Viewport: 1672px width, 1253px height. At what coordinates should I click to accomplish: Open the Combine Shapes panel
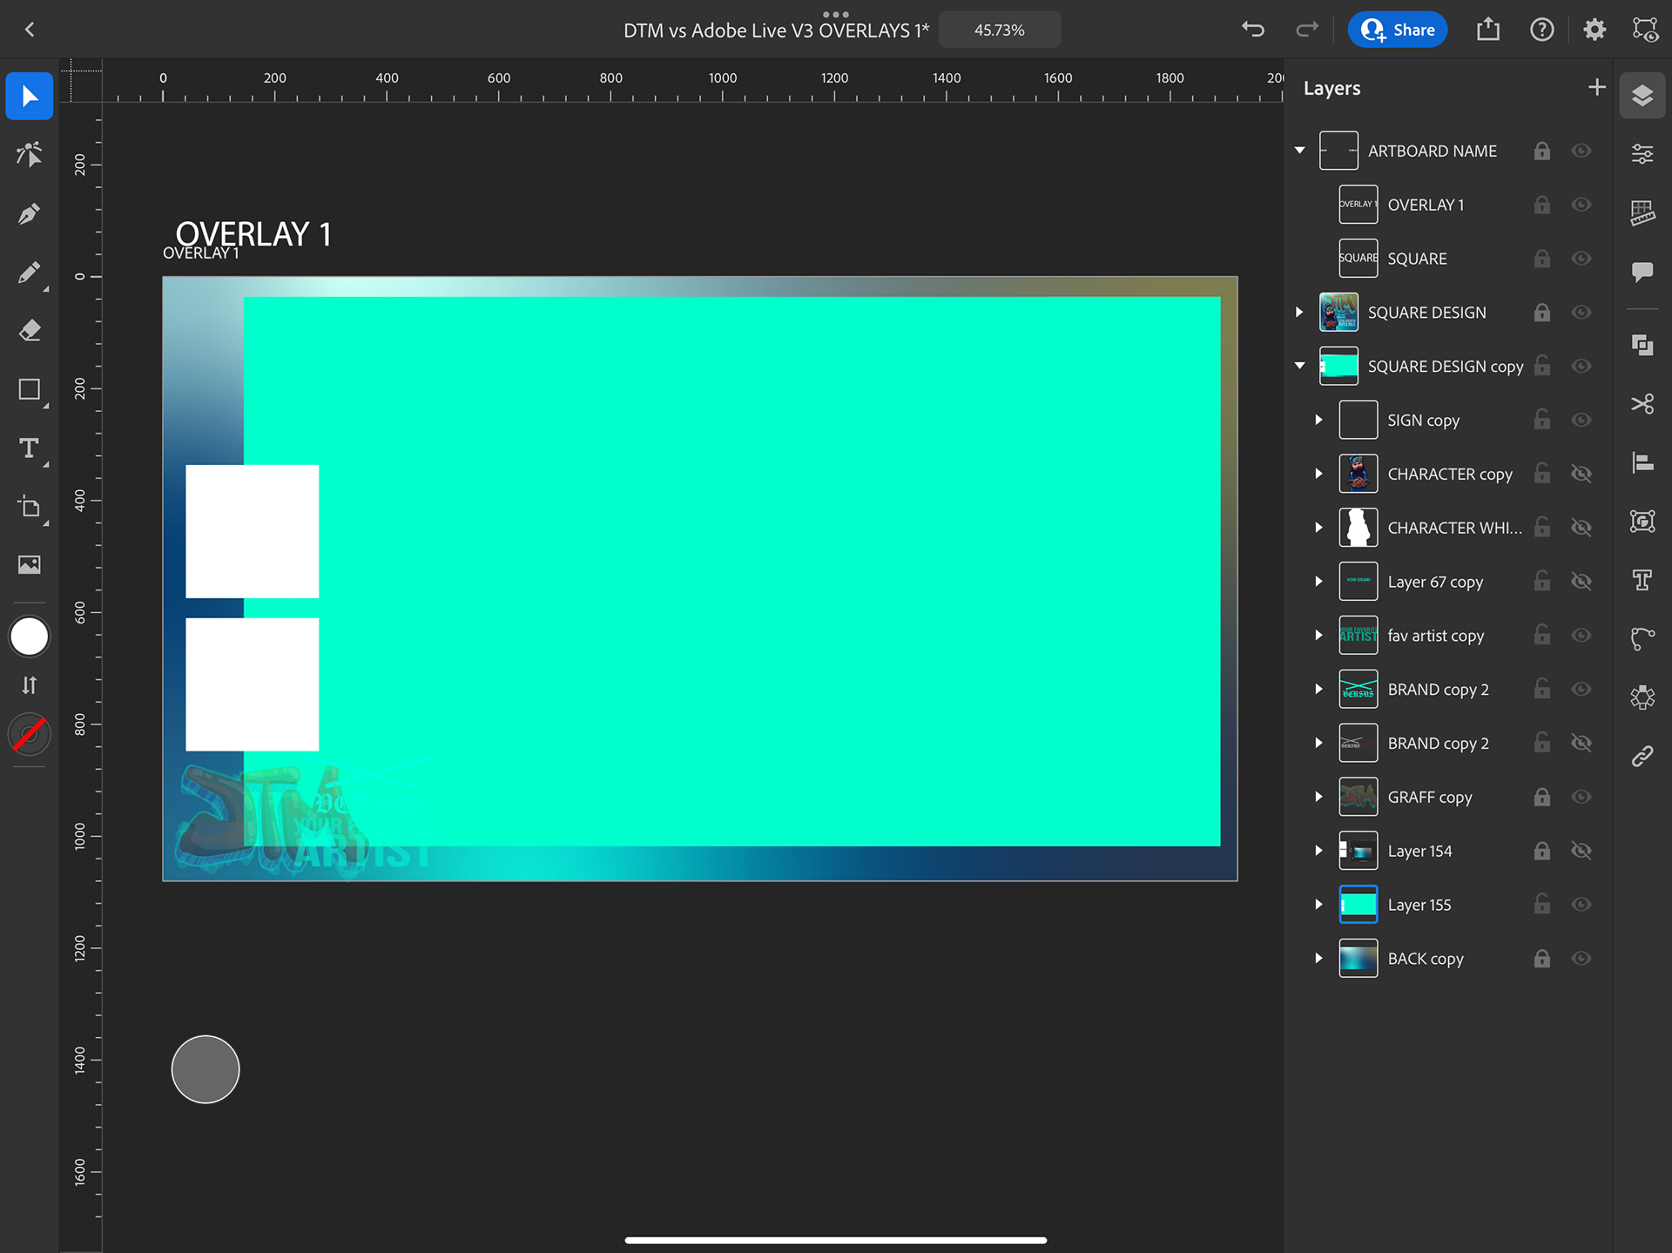pyautogui.click(x=1642, y=346)
